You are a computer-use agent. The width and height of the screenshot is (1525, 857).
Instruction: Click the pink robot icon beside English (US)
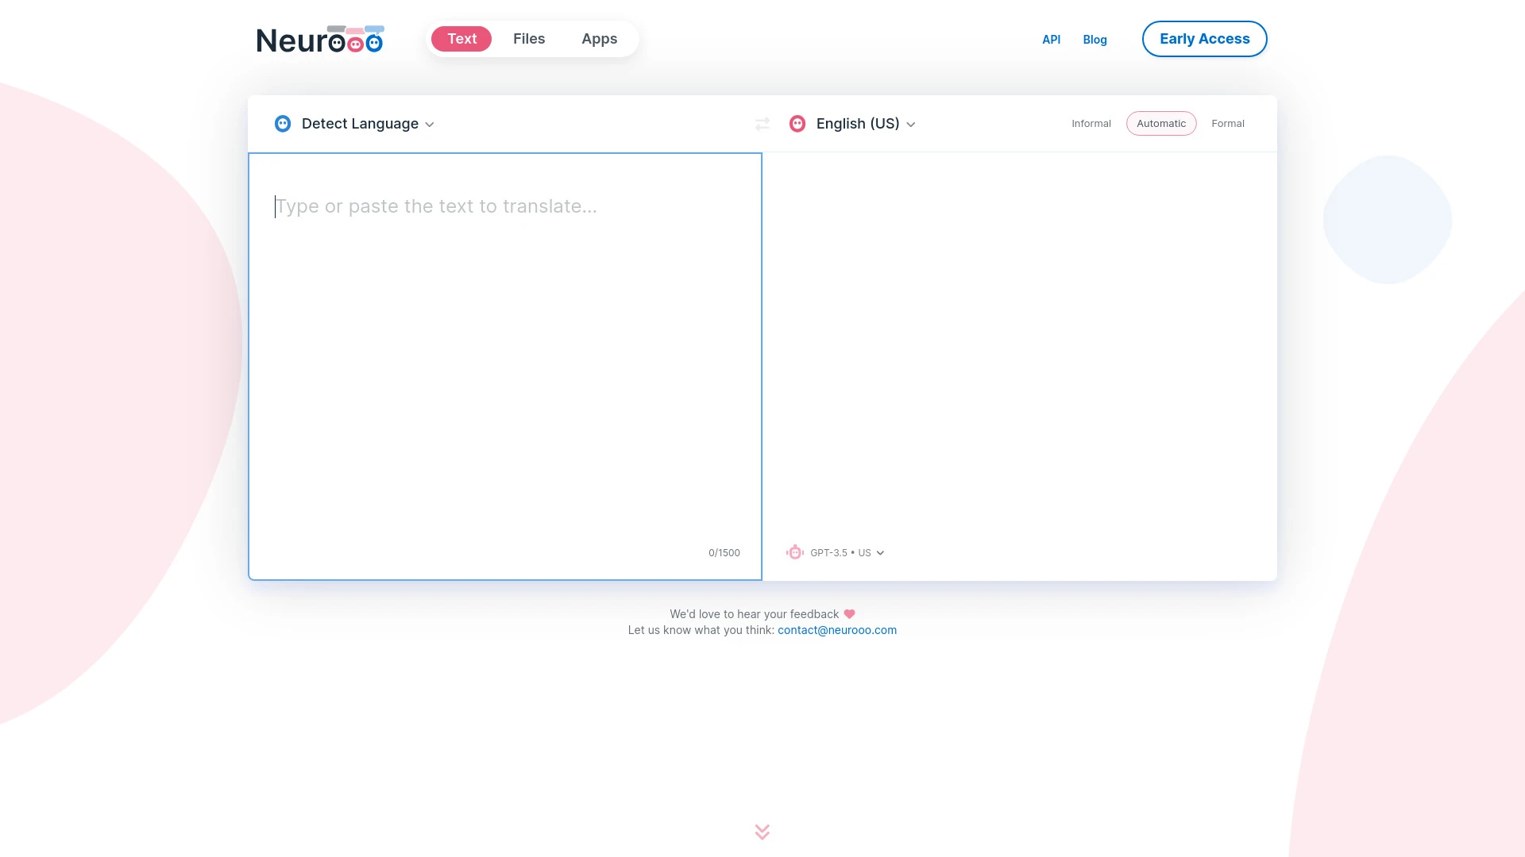pyautogui.click(x=797, y=124)
